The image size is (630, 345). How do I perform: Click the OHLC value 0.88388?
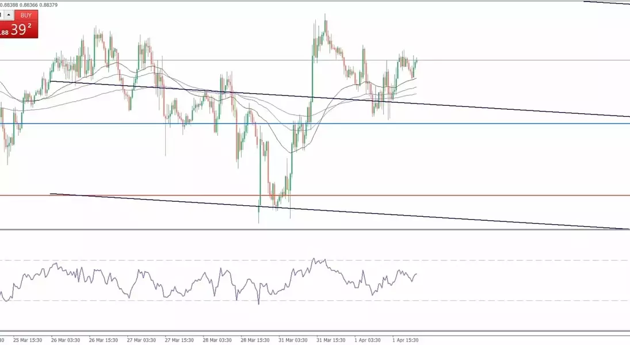10,5
